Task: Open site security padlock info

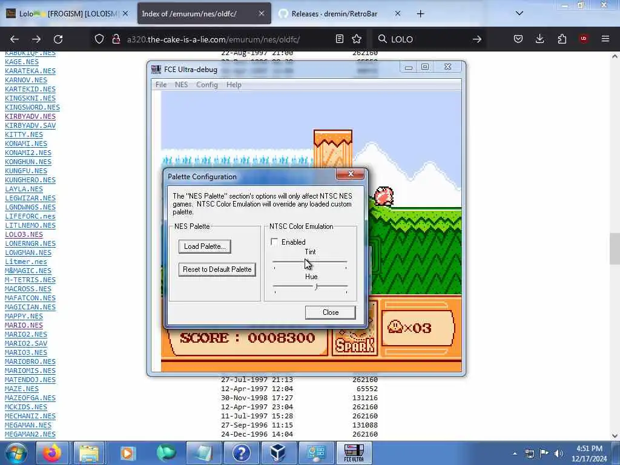Action: click(116, 39)
